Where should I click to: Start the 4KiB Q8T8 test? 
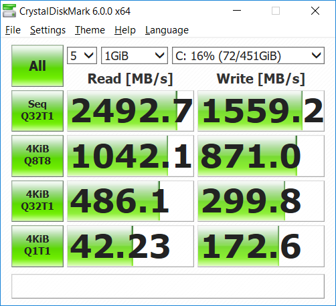[x=37, y=156]
